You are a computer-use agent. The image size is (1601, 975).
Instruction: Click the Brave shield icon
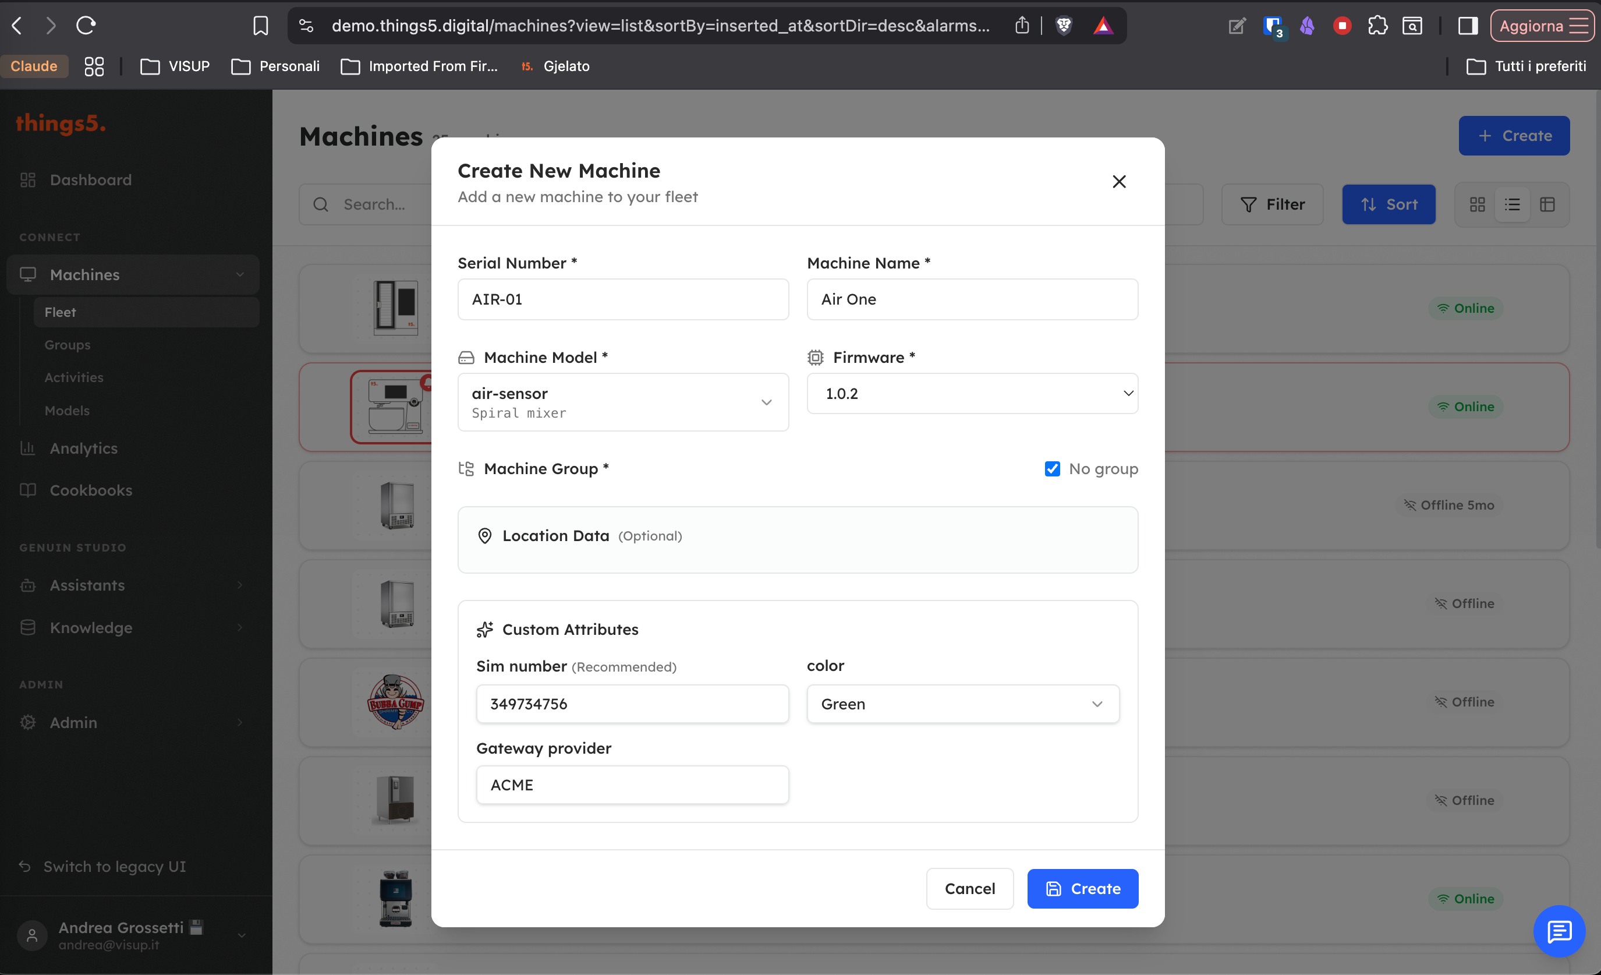click(x=1064, y=26)
